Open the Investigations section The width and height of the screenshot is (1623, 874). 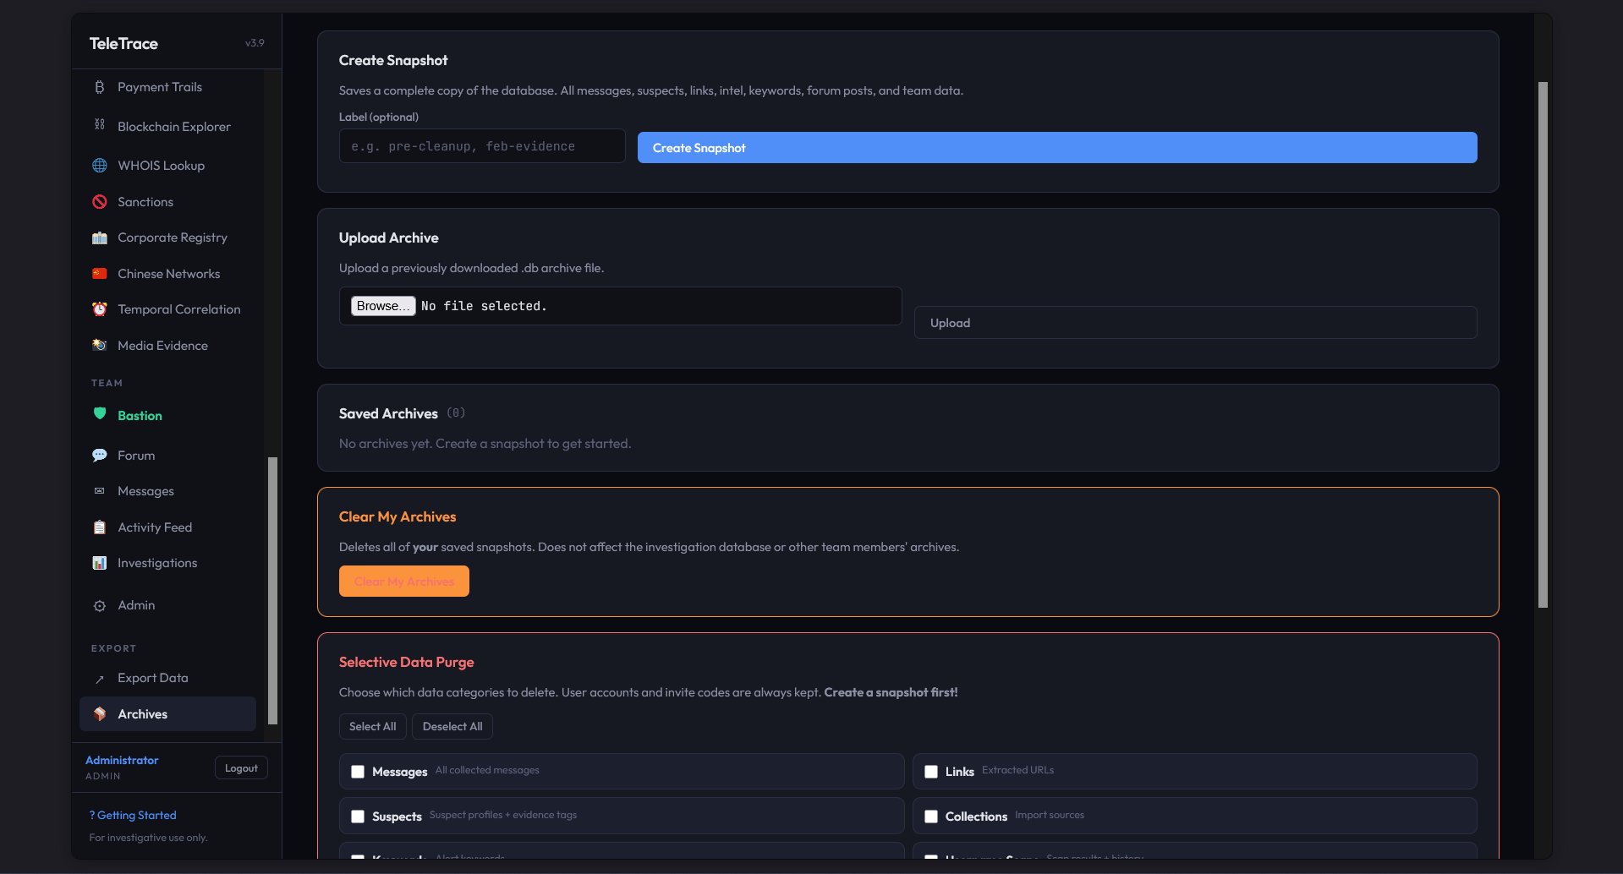pos(156,563)
